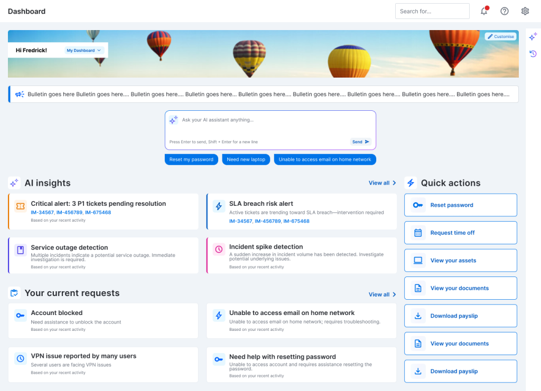Open ticket link IM-34567 in Critical alert card
The width and height of the screenshot is (541, 391).
point(42,213)
